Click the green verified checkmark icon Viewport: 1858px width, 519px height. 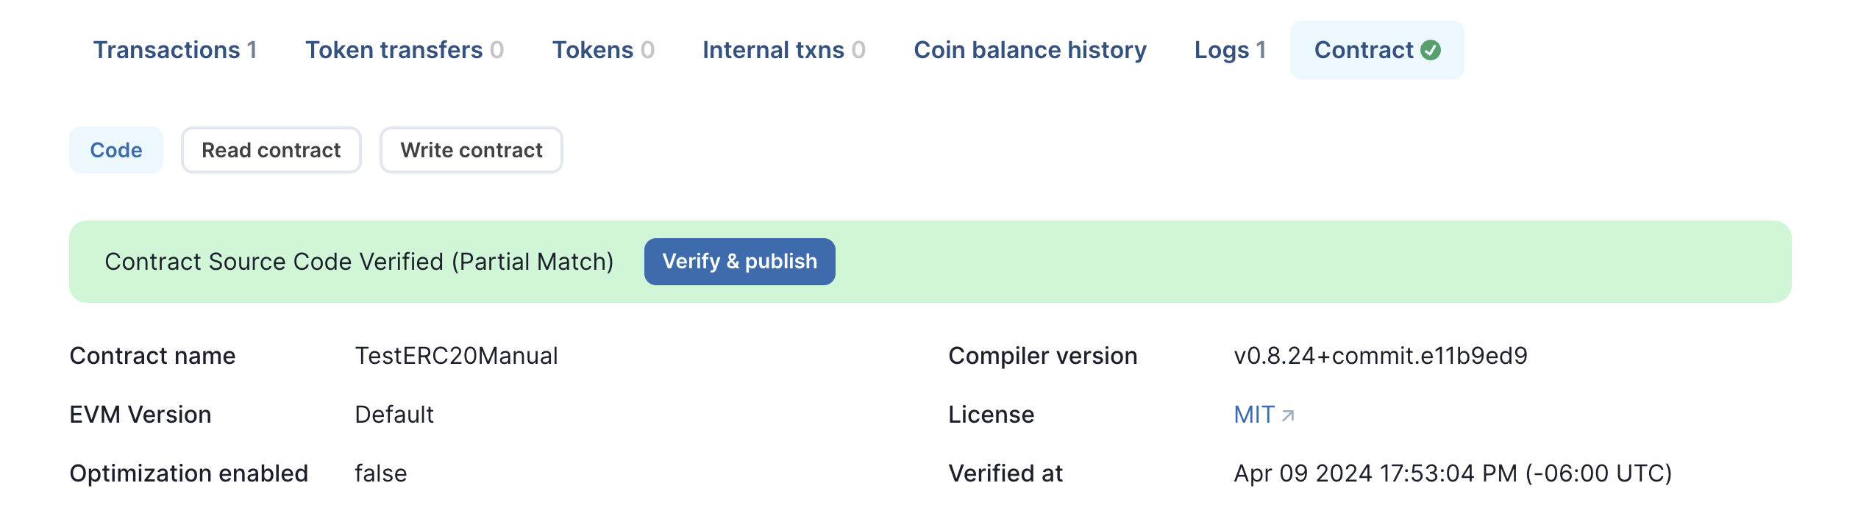[x=1431, y=50]
